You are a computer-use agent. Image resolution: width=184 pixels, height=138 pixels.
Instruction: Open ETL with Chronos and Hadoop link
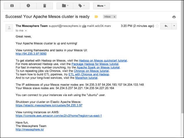coord(89,74)
